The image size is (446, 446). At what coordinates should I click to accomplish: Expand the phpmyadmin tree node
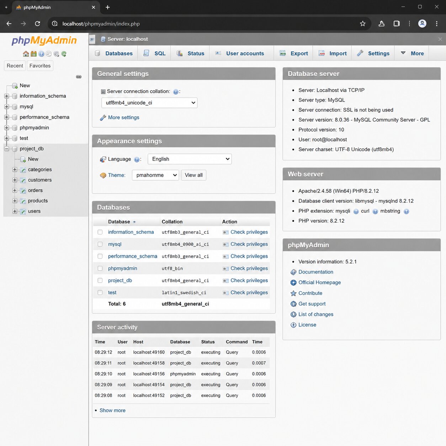[6, 128]
